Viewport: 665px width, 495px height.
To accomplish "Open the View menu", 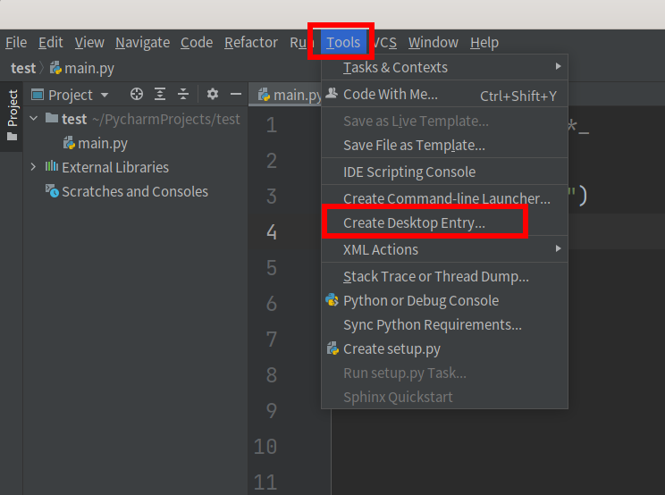I will pyautogui.click(x=89, y=42).
